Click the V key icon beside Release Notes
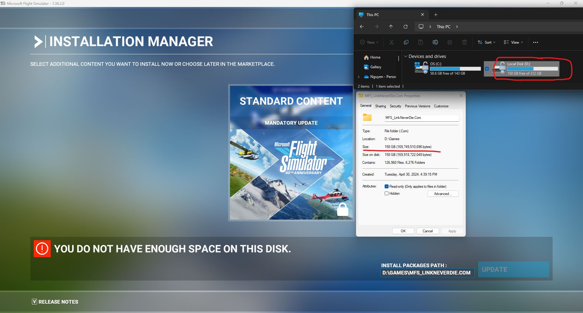Screen dimensions: 583x313 34,302
